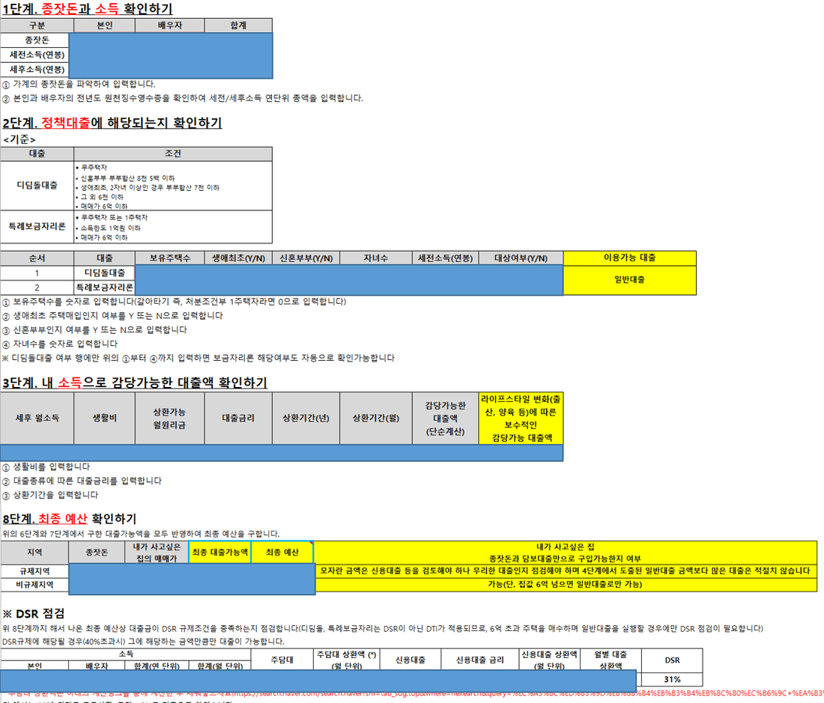The width and height of the screenshot is (824, 703).
Task: Select the '대출금리' header cell
Action: click(x=238, y=419)
